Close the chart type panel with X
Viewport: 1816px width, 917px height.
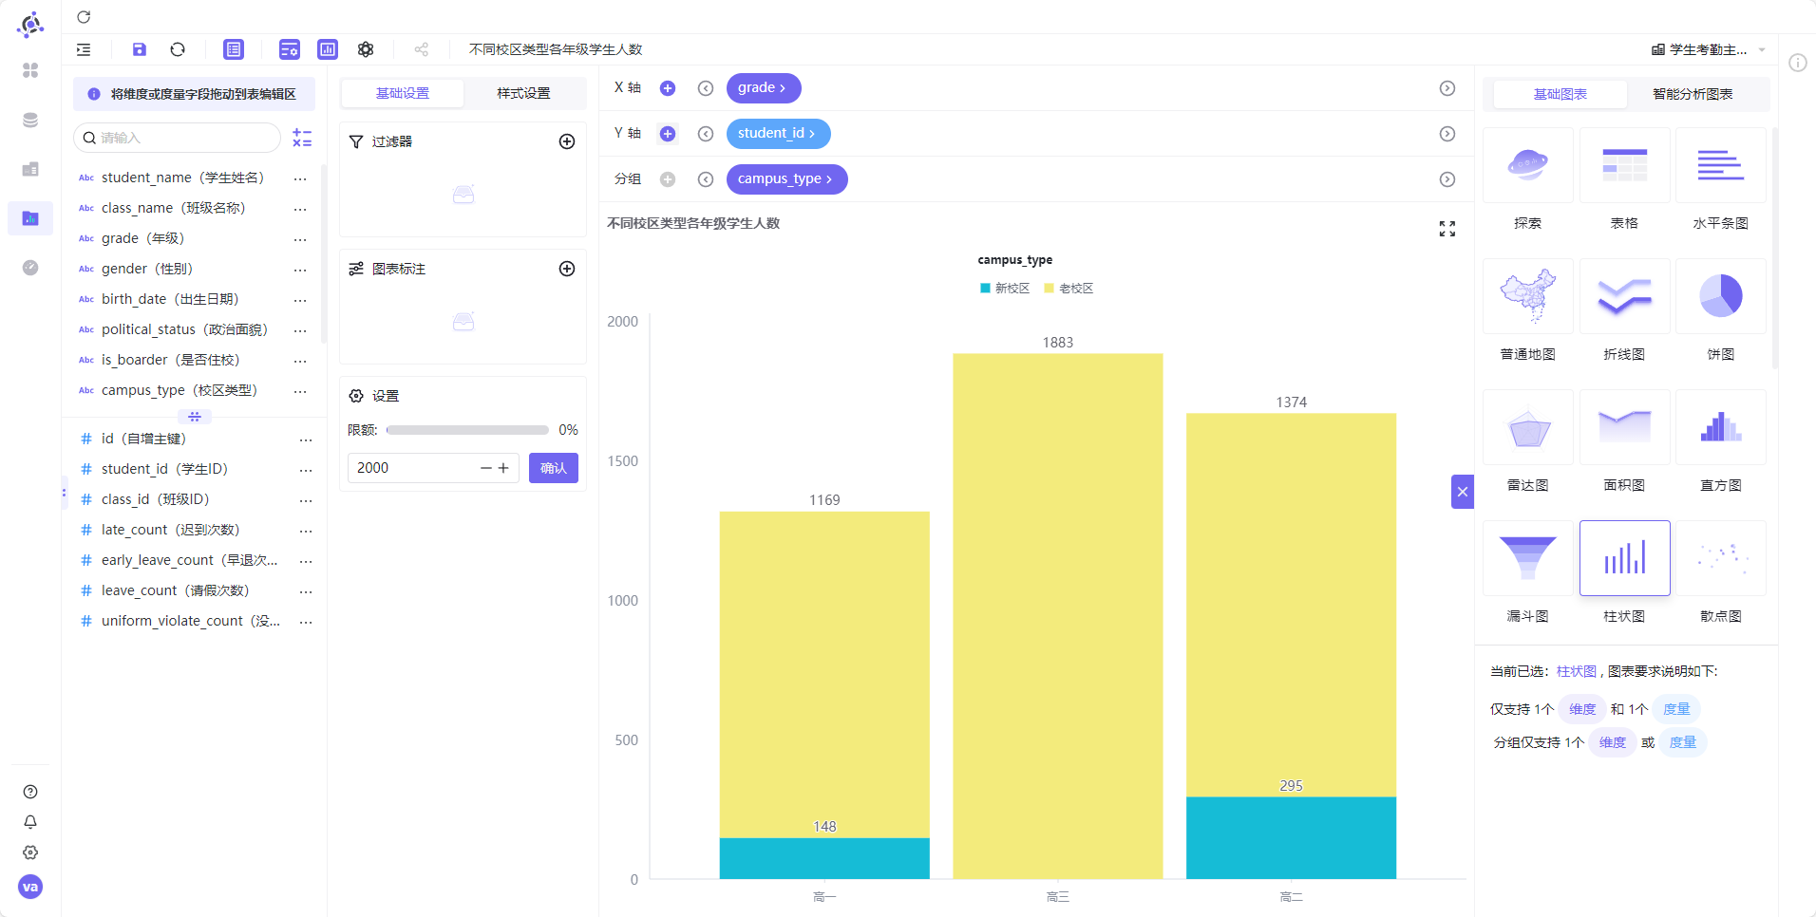coord(1463,492)
